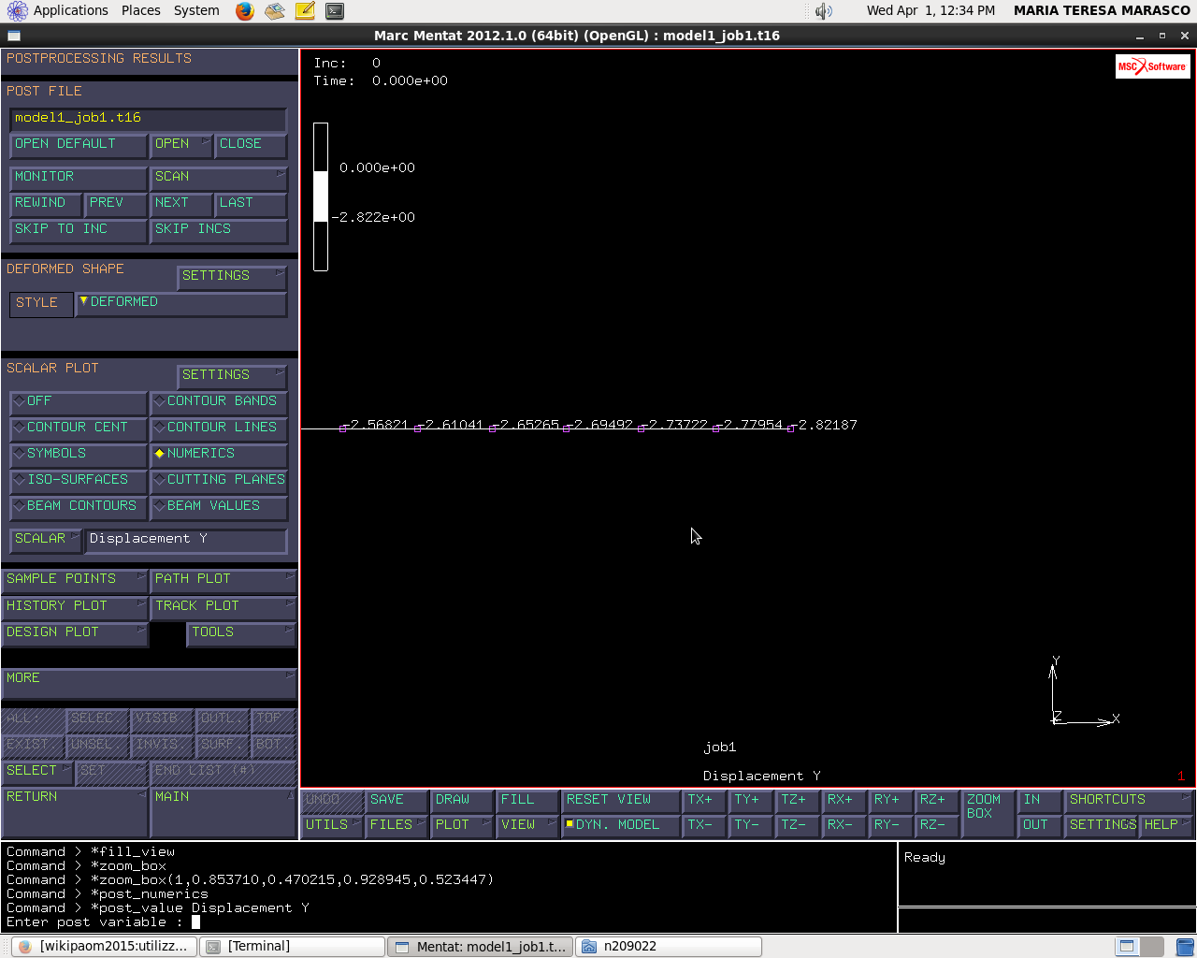Click the ZOOM BOX button

point(988,813)
